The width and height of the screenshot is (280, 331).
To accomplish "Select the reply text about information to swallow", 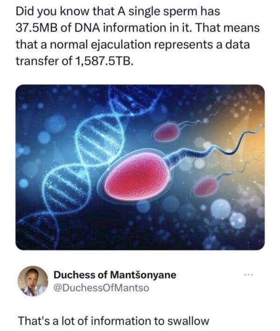I will [x=113, y=321].
